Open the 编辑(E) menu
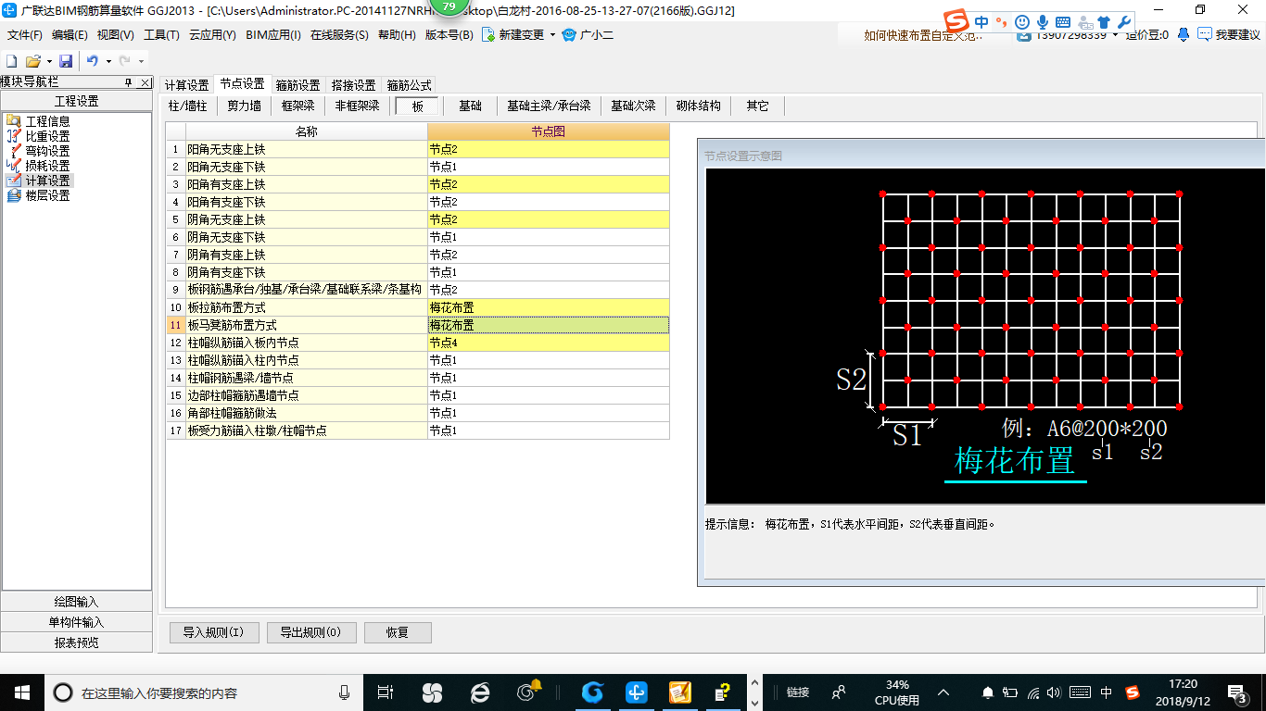Viewport: 1266px width, 711px height. (x=70, y=34)
